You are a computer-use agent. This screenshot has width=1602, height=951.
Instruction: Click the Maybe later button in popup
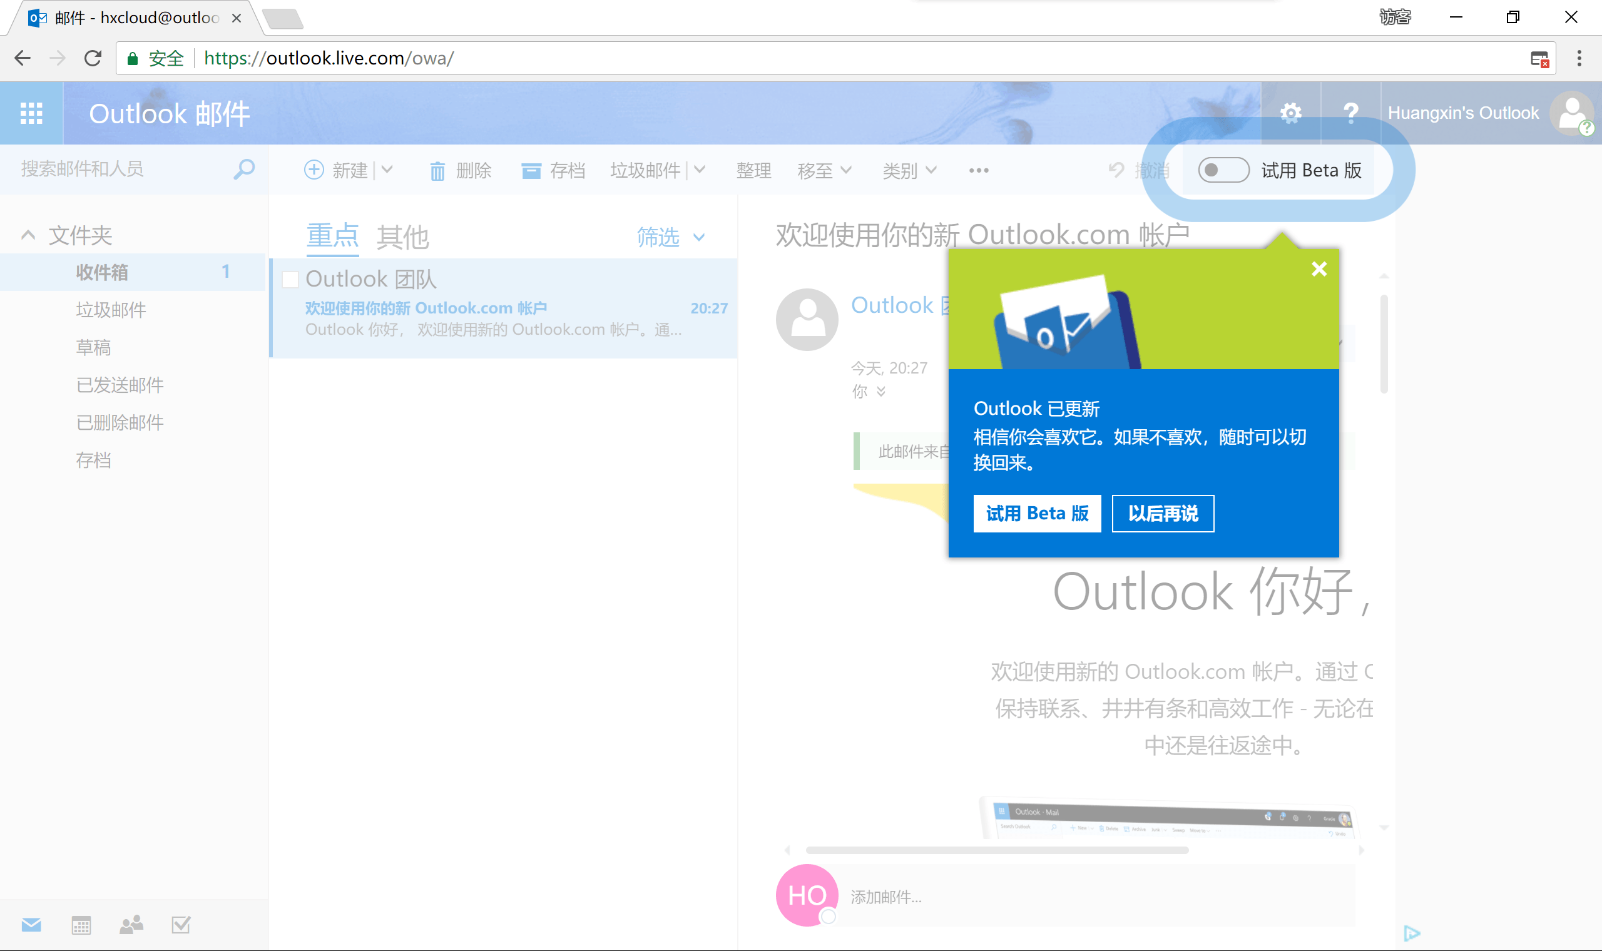(x=1163, y=513)
